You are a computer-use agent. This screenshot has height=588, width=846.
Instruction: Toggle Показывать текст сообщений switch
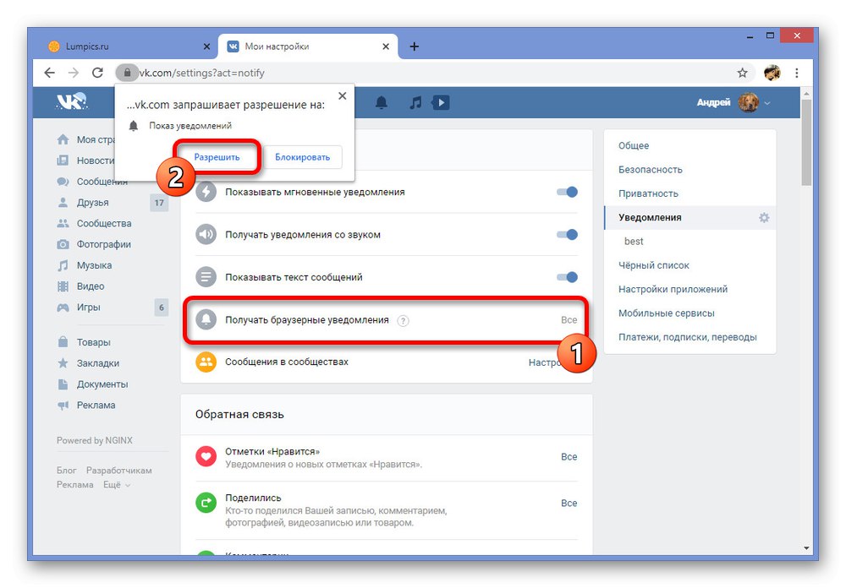tap(567, 277)
